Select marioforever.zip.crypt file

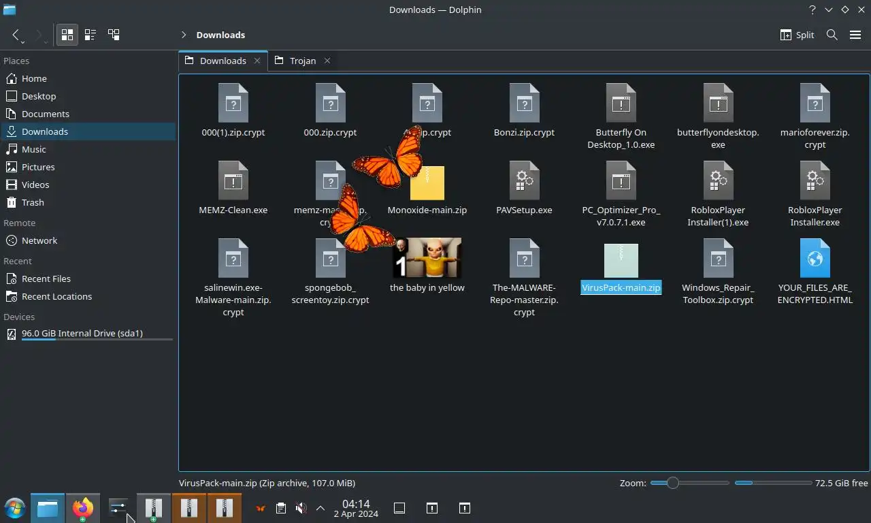[815, 116]
